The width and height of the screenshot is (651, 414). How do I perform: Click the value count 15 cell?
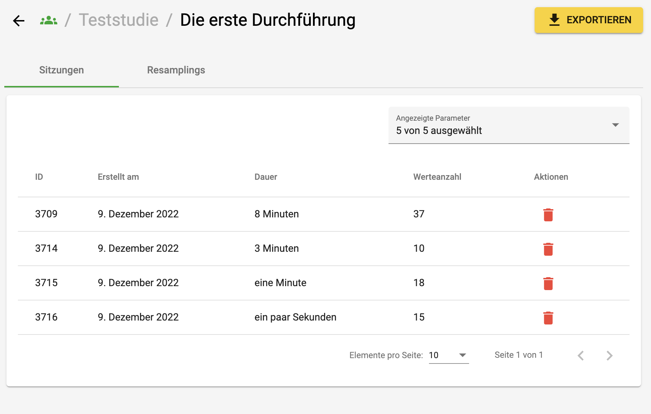click(x=419, y=317)
